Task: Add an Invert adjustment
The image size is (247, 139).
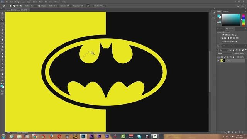Action: pyautogui.click(x=223, y=42)
